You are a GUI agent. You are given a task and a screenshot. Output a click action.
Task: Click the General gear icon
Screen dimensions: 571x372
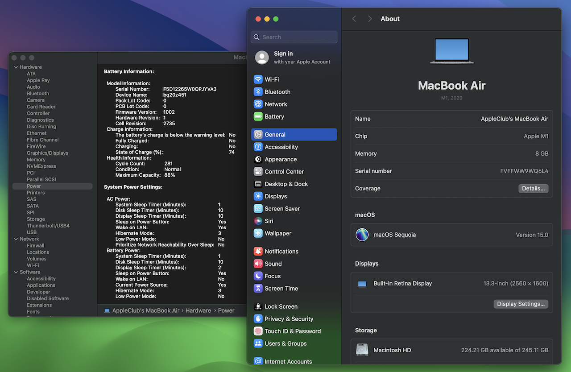click(258, 135)
